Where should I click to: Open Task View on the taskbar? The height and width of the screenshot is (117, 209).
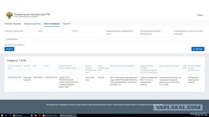click(x=6, y=115)
